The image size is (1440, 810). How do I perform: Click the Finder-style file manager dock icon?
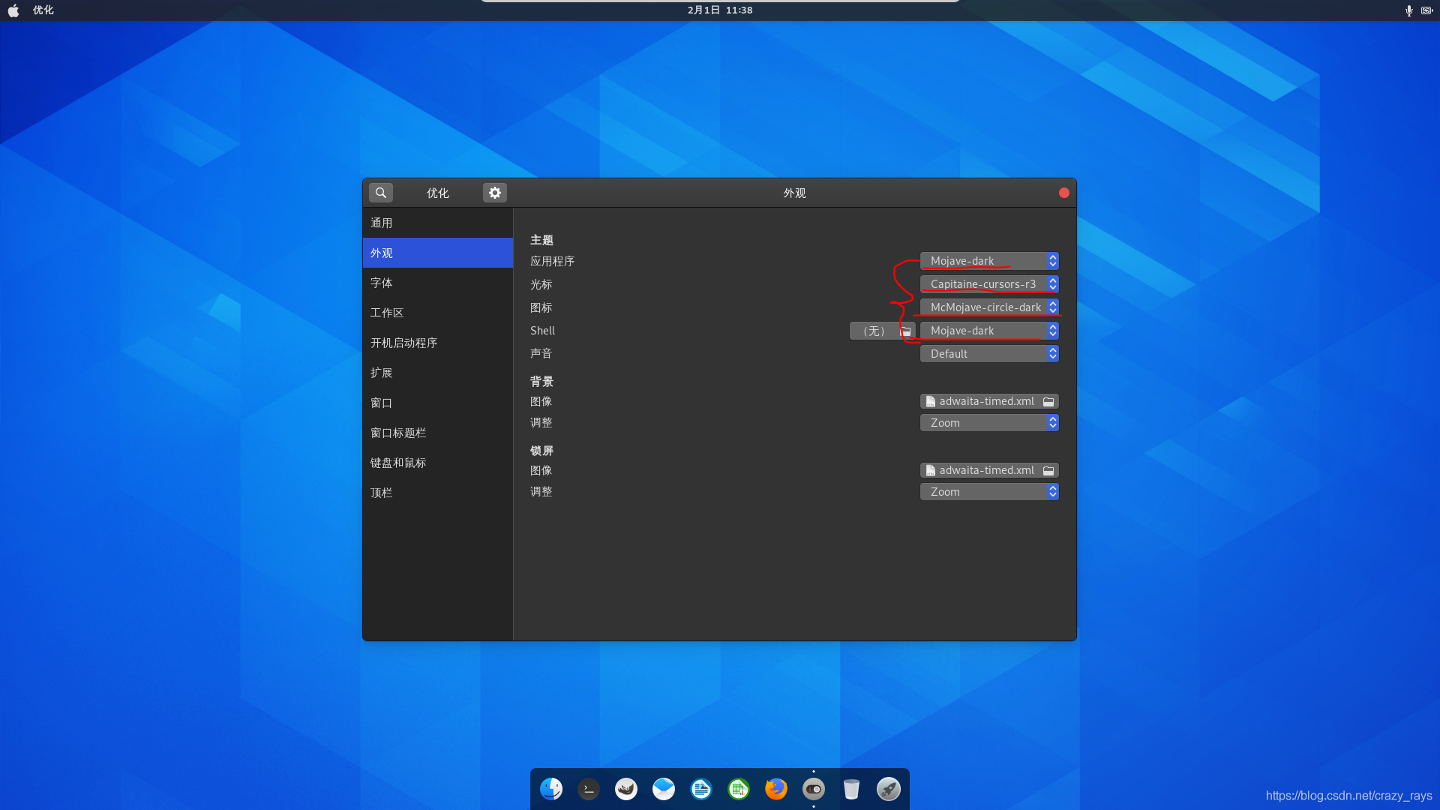[551, 789]
